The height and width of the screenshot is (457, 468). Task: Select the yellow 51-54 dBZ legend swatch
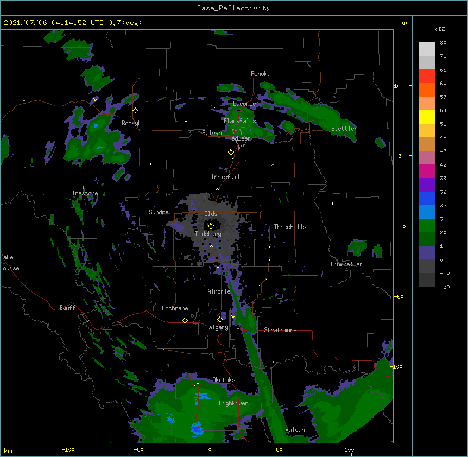427,117
